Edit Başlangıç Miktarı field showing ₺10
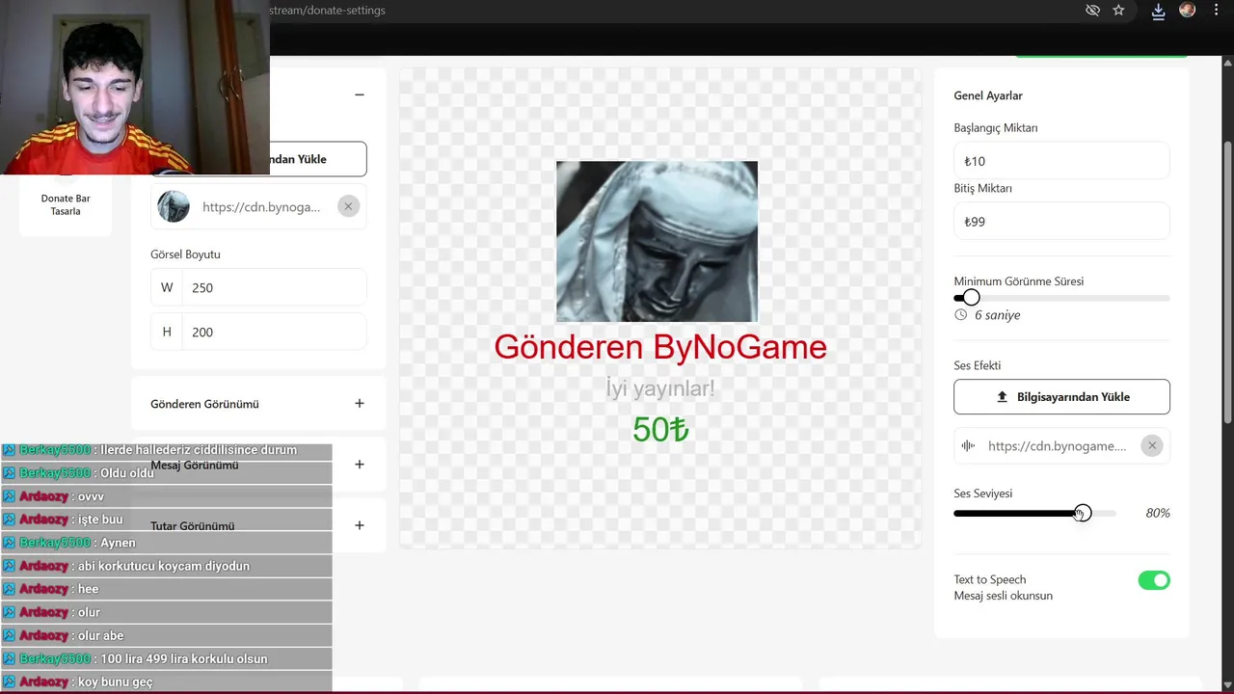 1061,161
